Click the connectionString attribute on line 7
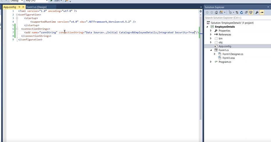 pyautogui.click(x=71, y=33)
